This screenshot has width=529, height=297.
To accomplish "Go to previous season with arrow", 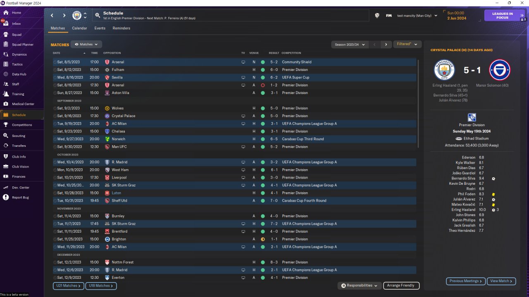I will tap(374, 45).
